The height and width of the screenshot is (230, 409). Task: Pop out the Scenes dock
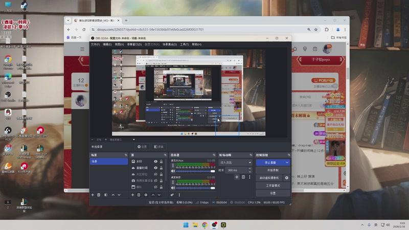[x=126, y=155]
